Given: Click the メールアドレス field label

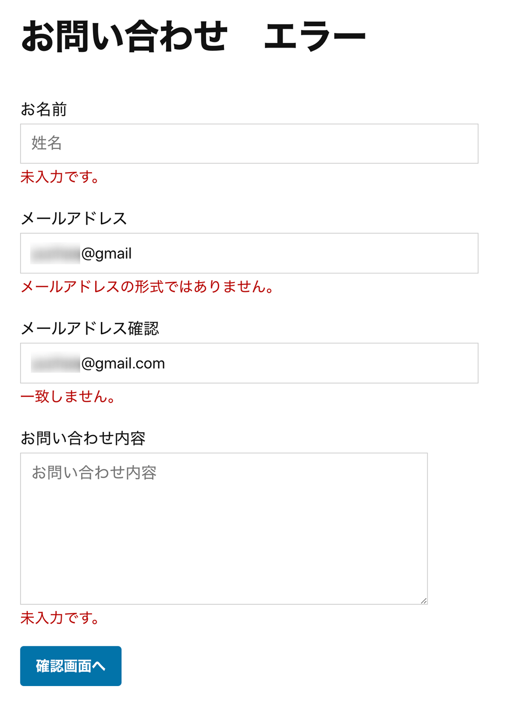Looking at the screenshot, I should pos(75,218).
